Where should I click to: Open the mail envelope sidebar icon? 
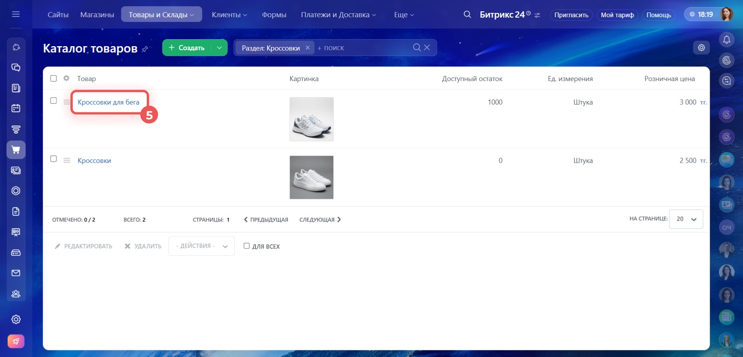[x=16, y=273]
